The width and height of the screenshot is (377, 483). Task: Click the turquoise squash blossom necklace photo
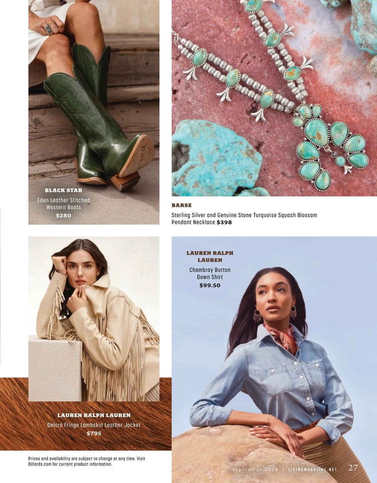tap(274, 98)
